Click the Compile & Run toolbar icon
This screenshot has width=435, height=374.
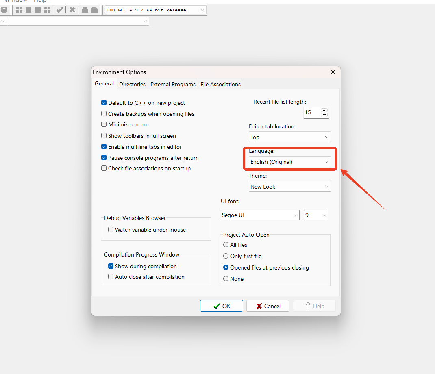coord(38,10)
